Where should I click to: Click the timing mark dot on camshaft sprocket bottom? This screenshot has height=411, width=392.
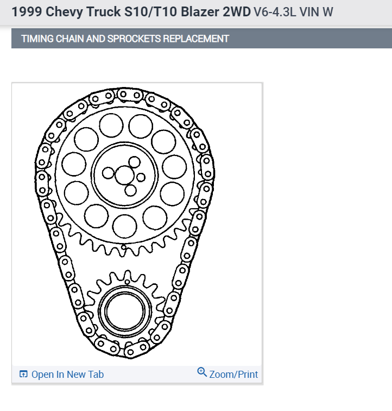[123, 247]
